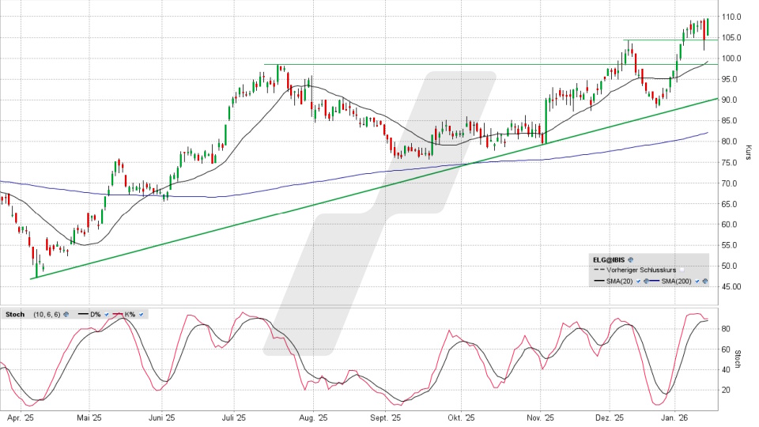The width and height of the screenshot is (759, 427).
Task: Enable the Vorheriger Schlusskurs checkbox
Action: click(x=682, y=270)
